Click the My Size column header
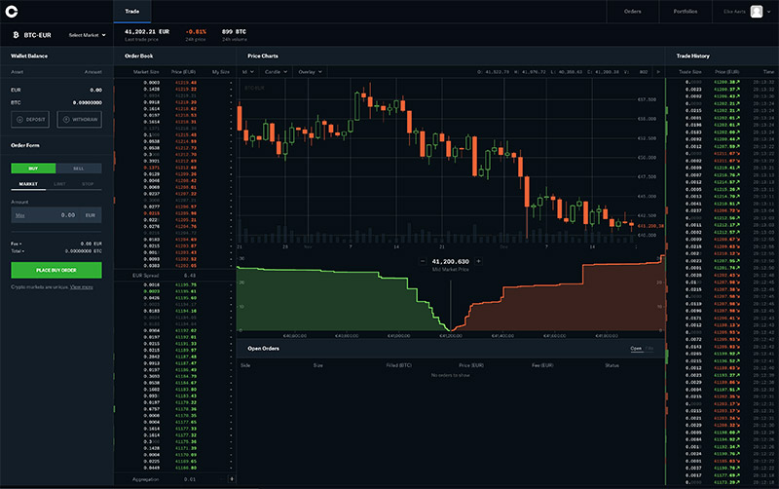This screenshot has width=779, height=489. 221,71
